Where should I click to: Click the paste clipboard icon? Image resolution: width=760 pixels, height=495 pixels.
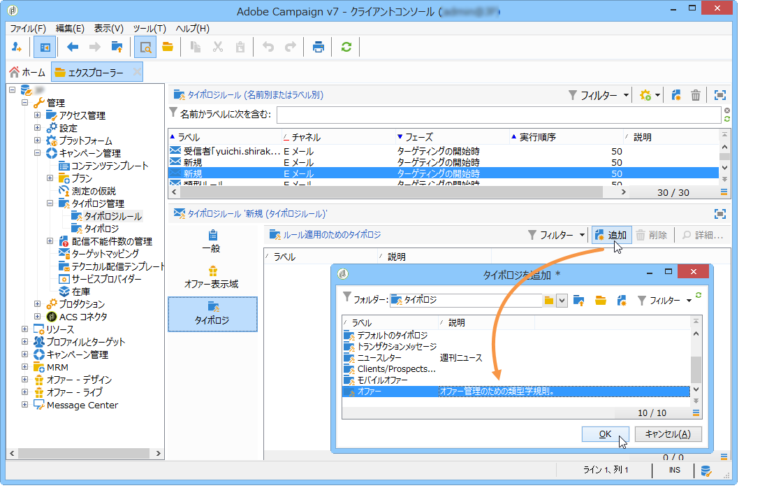point(240,47)
